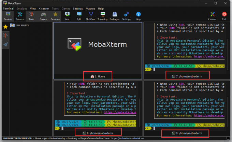Click the vertical scrollbar in terminal 8 pane
The image size is (232, 142).
click(140, 113)
